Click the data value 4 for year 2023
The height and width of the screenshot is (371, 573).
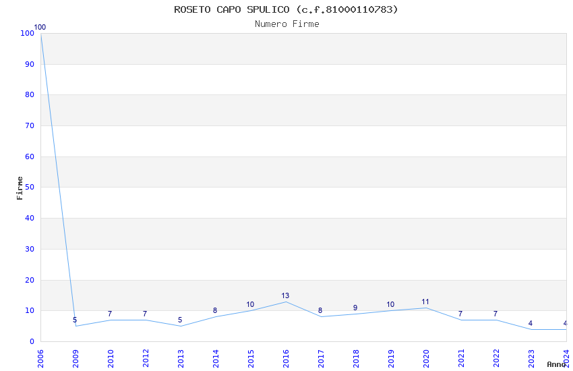coord(531,323)
